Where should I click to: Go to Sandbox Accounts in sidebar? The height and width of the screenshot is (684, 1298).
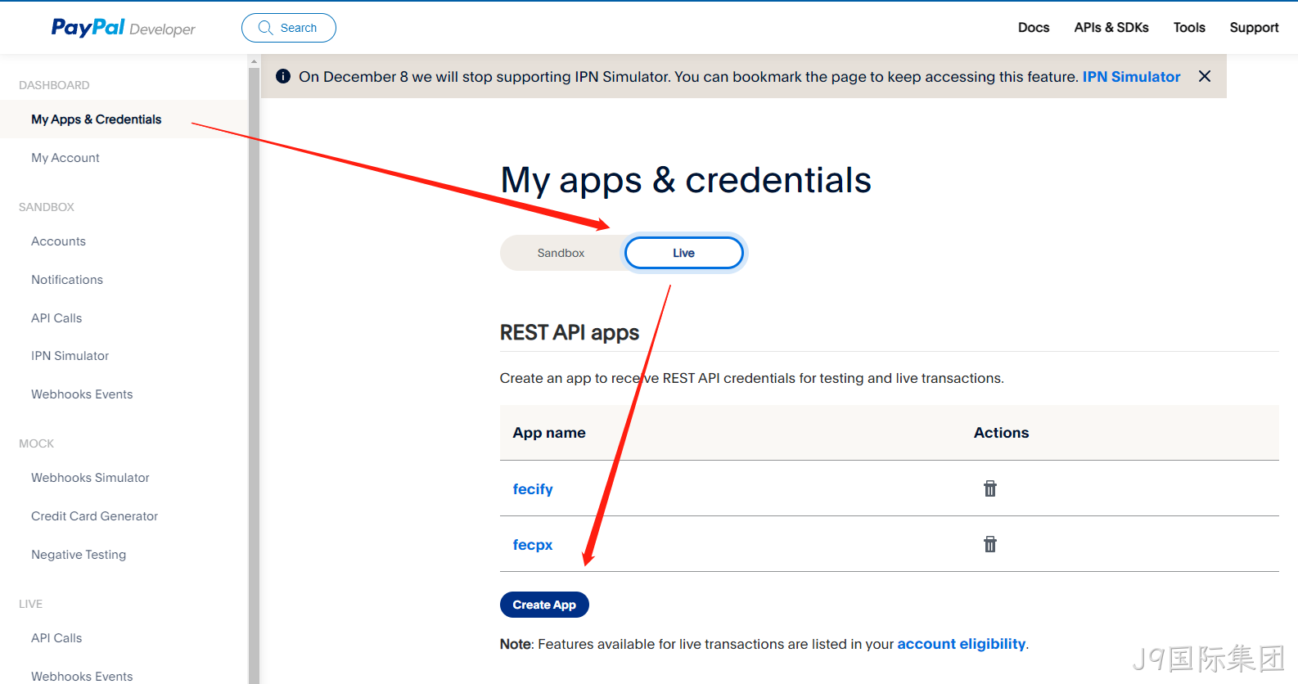pos(58,241)
